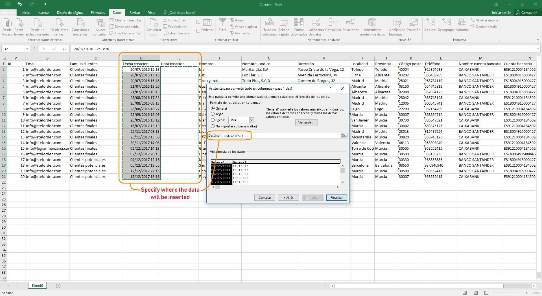The height and width of the screenshot is (296, 542).
Task: Expand the Name Box dropdown arrow
Action: (x=27, y=49)
